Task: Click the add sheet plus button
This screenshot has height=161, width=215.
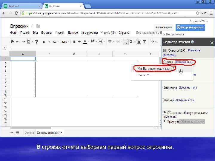Action: tap(12, 132)
